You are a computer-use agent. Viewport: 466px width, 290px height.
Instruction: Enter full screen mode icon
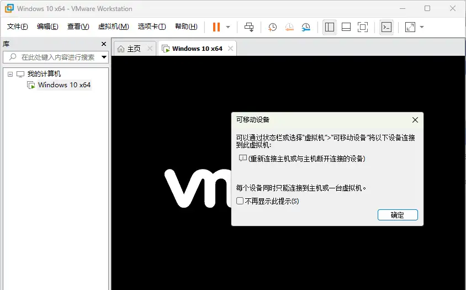coord(363,27)
